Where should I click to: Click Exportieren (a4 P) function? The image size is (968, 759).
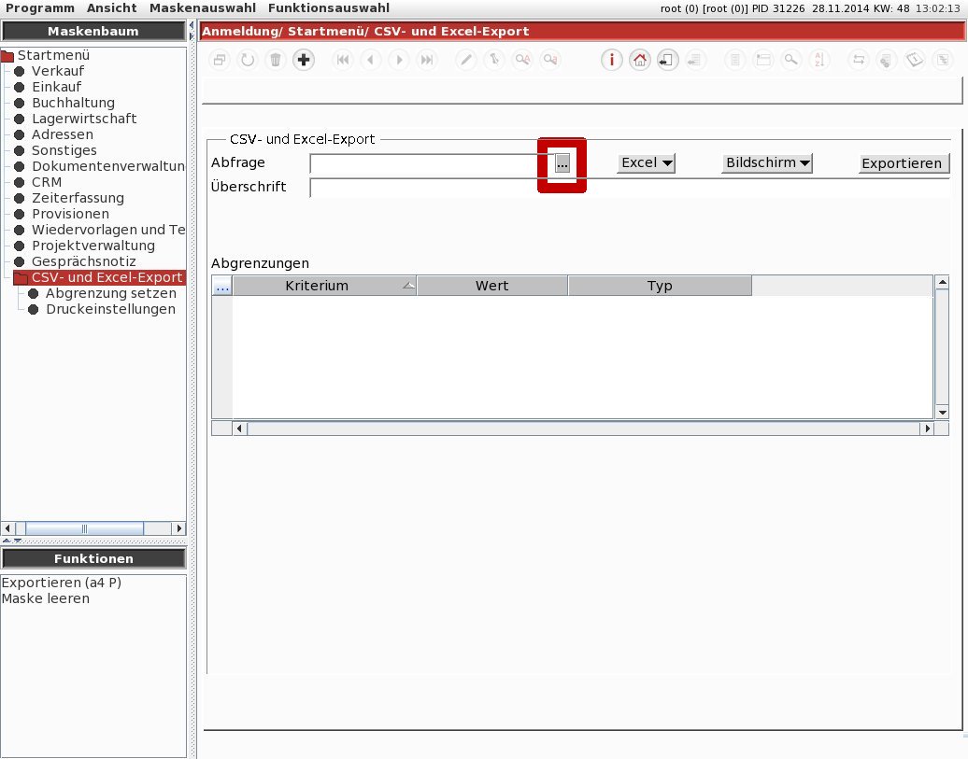click(61, 583)
